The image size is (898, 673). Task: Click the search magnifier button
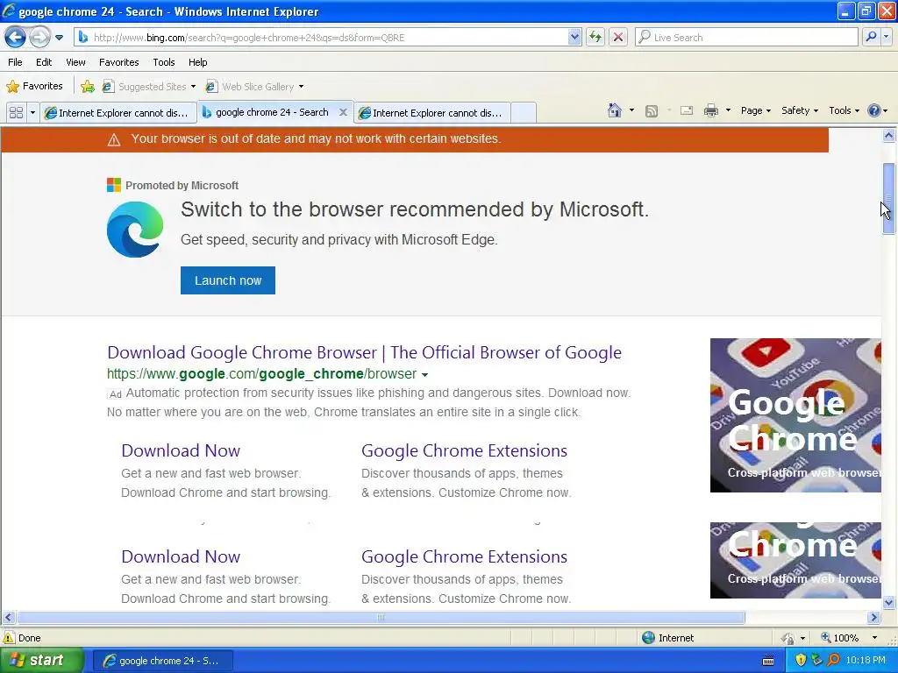[x=871, y=37]
